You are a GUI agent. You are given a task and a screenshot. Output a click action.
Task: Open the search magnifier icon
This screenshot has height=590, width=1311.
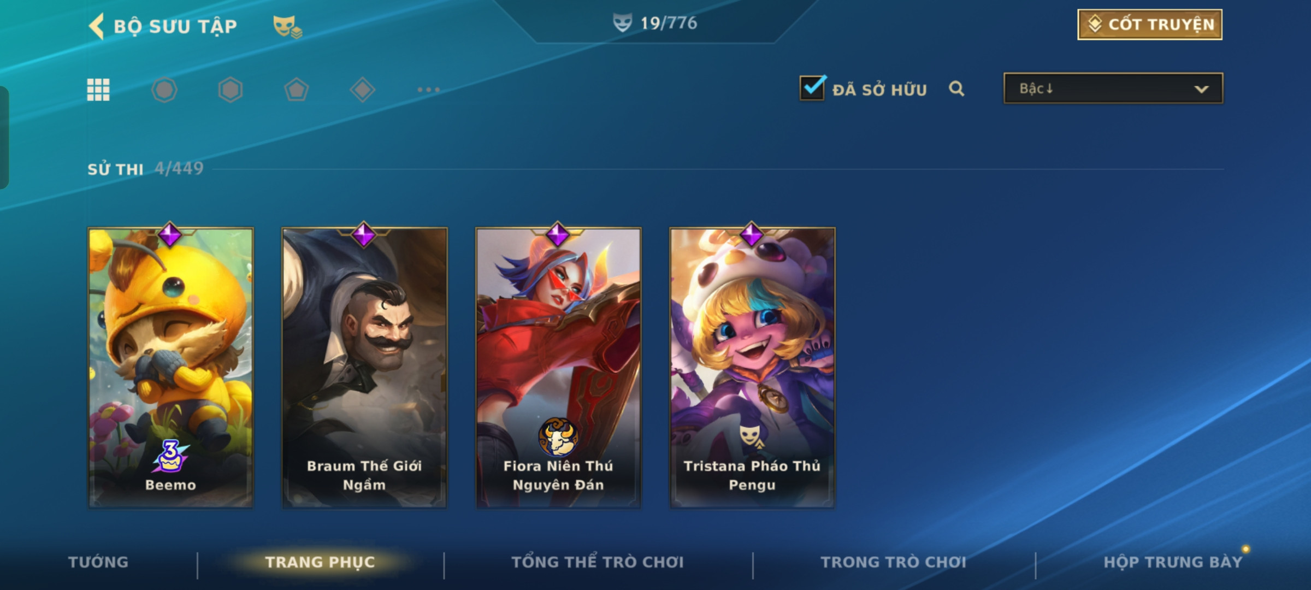pyautogui.click(x=956, y=88)
